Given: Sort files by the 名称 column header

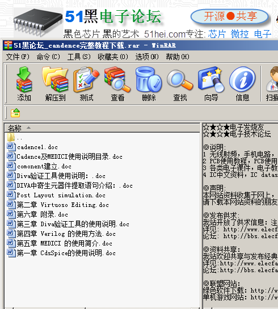Looking at the screenshot, I should click(x=102, y=128).
